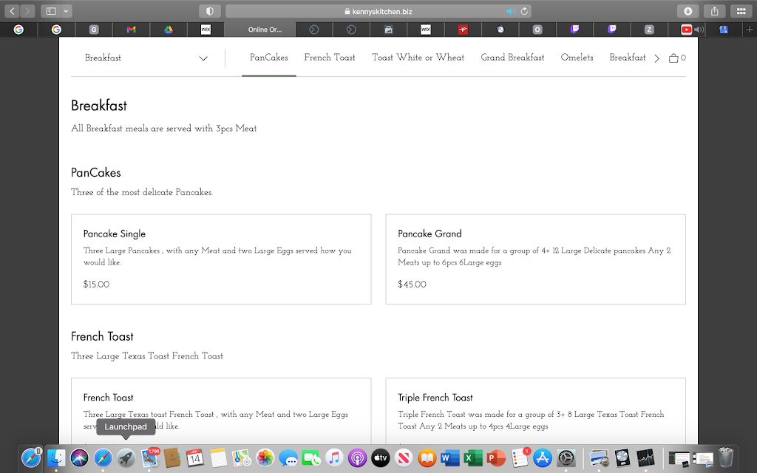Viewport: 757px width, 473px height.
Task: Open the Gmail pinned tab
Action: pos(131,30)
